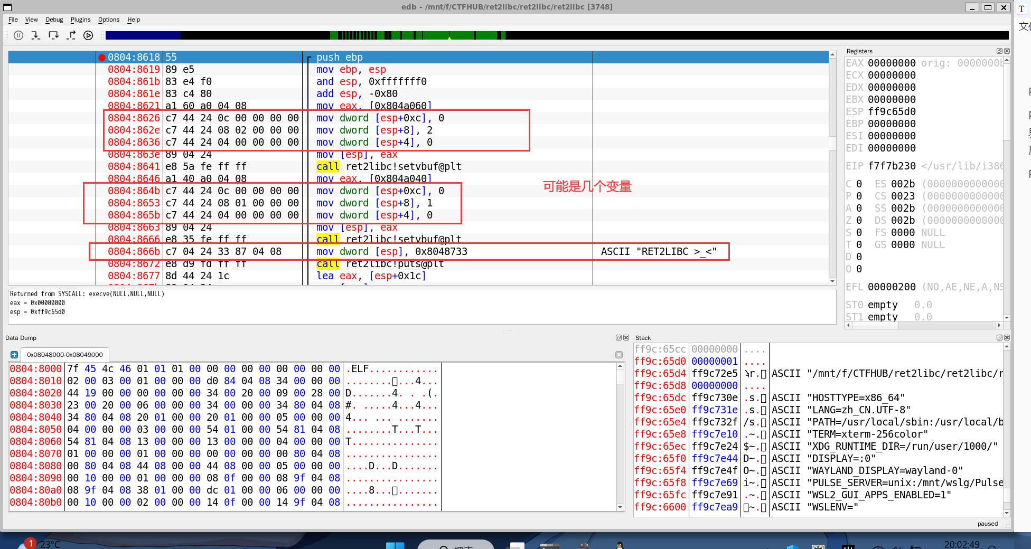Image resolution: width=1031 pixels, height=549 pixels.
Task: Float the Registers panel
Action: (x=999, y=51)
